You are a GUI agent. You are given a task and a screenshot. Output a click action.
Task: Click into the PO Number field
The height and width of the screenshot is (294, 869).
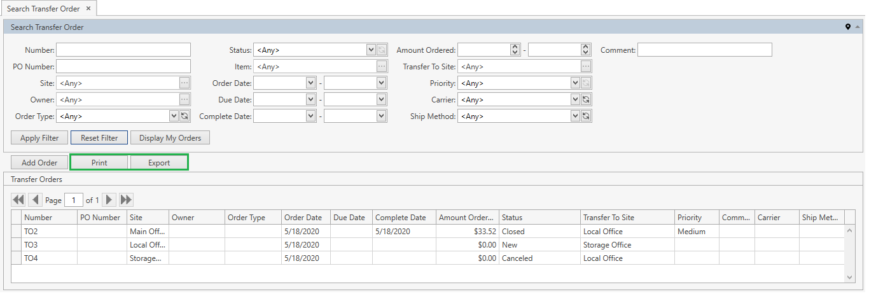[123, 67]
